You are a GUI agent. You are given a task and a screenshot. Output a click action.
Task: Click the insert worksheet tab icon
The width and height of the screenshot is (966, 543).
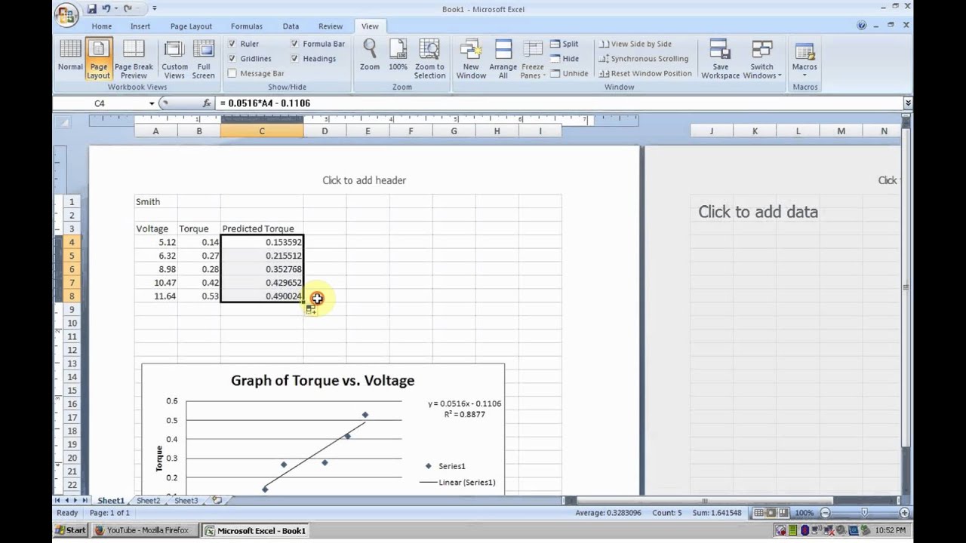(217, 501)
